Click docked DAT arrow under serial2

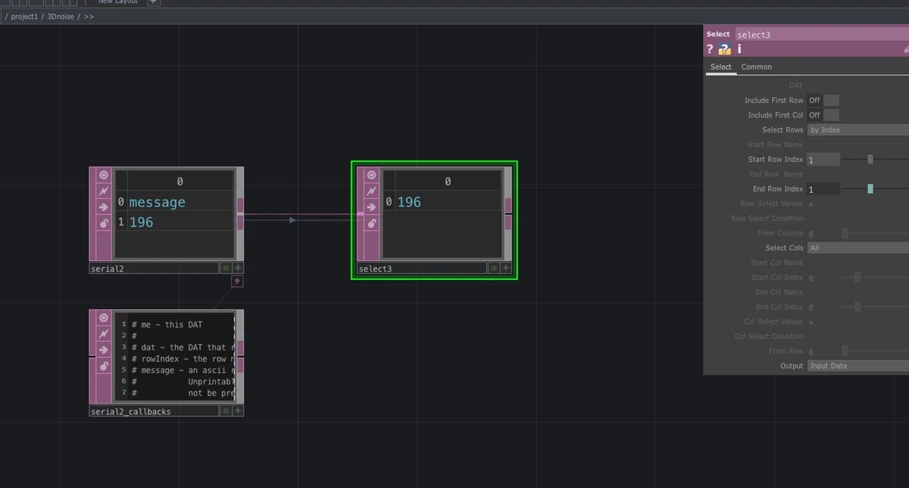pyautogui.click(x=237, y=281)
